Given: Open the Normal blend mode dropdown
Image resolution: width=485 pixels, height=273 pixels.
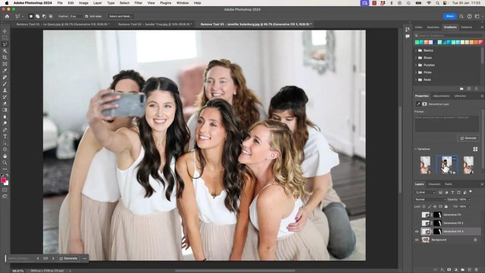Looking at the screenshot, I should [430, 200].
